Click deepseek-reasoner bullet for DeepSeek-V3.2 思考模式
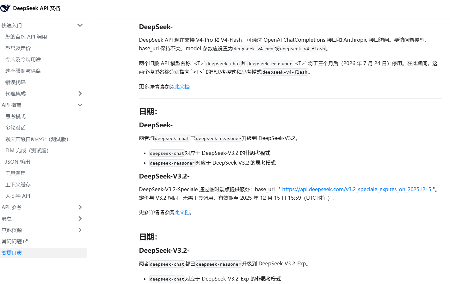Viewport: 450px width, 284px height. coord(172,163)
